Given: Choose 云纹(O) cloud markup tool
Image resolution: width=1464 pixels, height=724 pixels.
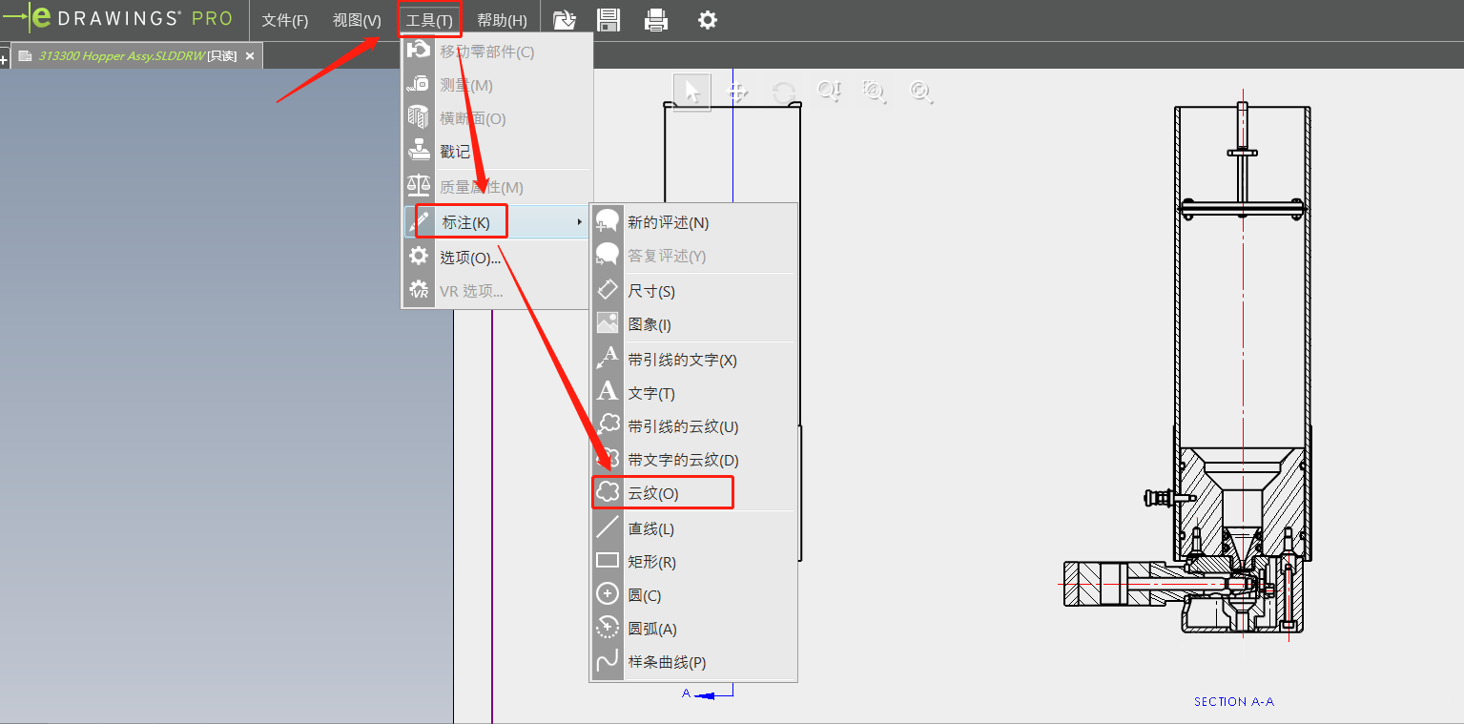Looking at the screenshot, I should [653, 493].
